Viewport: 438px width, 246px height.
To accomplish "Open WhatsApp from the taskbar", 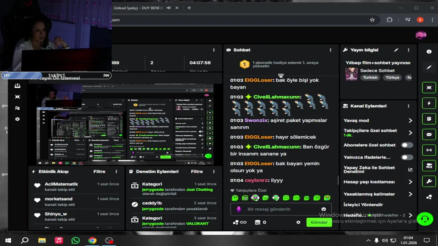I will pos(75,241).
